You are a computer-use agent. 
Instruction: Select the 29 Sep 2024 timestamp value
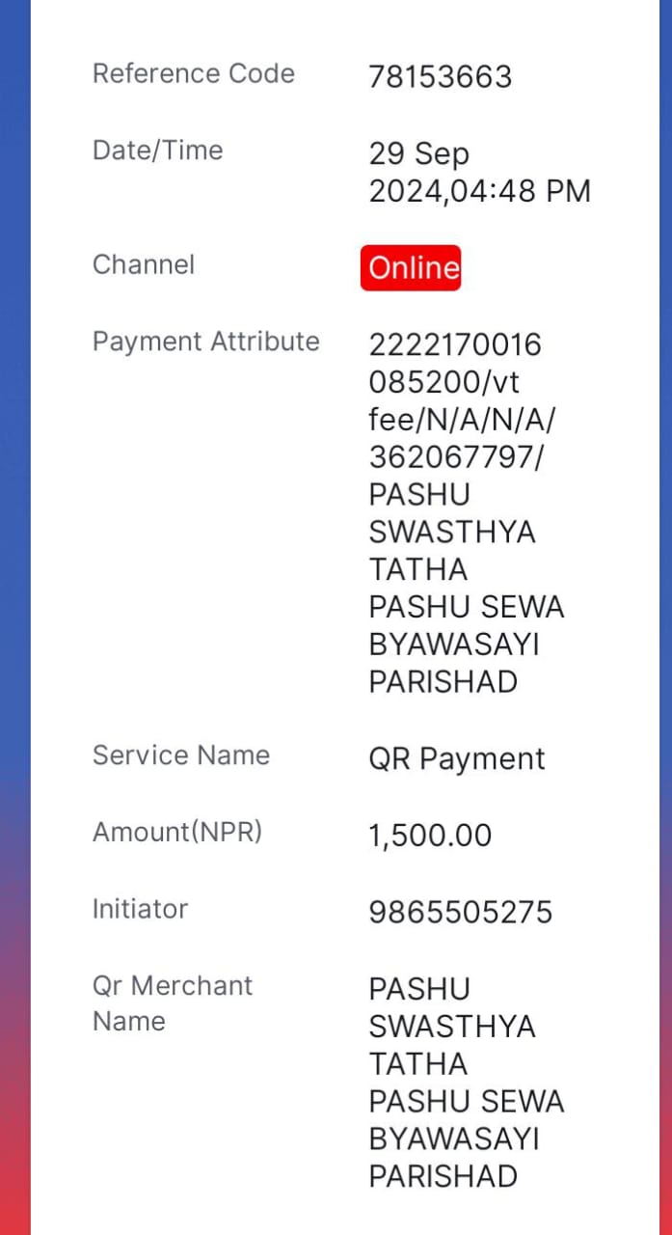[x=479, y=173]
